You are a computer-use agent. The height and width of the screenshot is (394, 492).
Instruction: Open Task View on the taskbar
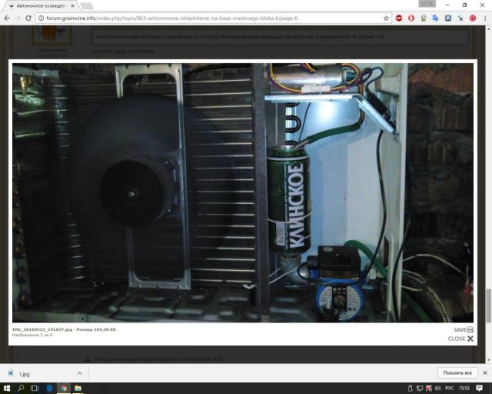point(35,388)
